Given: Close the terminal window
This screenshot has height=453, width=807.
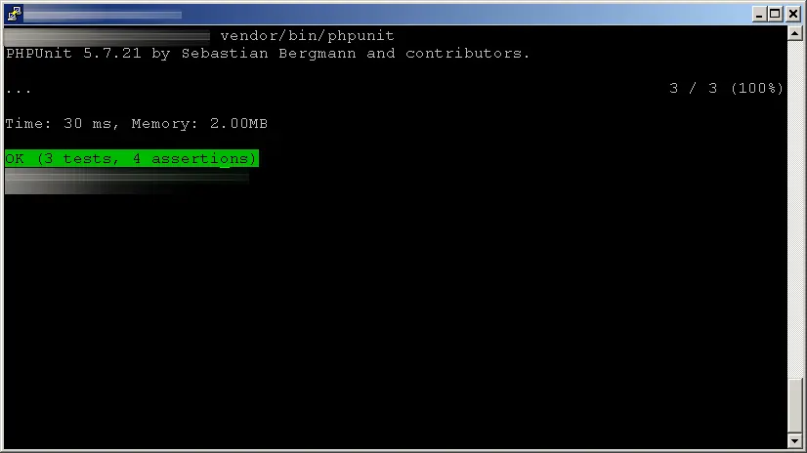Looking at the screenshot, I should coord(793,14).
